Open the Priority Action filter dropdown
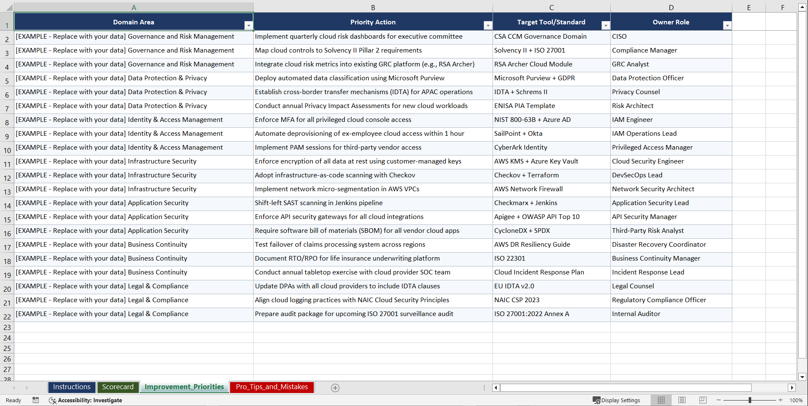This screenshot has width=808, height=406. [488, 25]
